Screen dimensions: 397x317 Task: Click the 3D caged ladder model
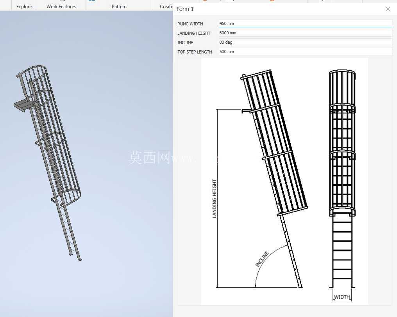pos(48,162)
